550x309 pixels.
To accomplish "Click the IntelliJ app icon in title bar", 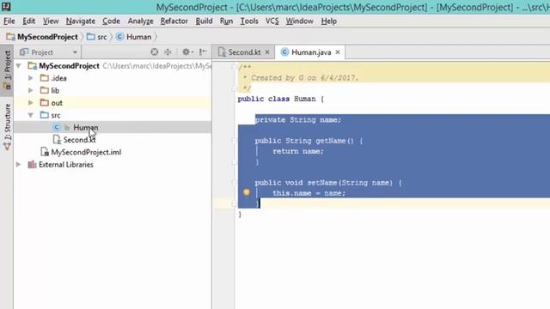I will (6, 6).
